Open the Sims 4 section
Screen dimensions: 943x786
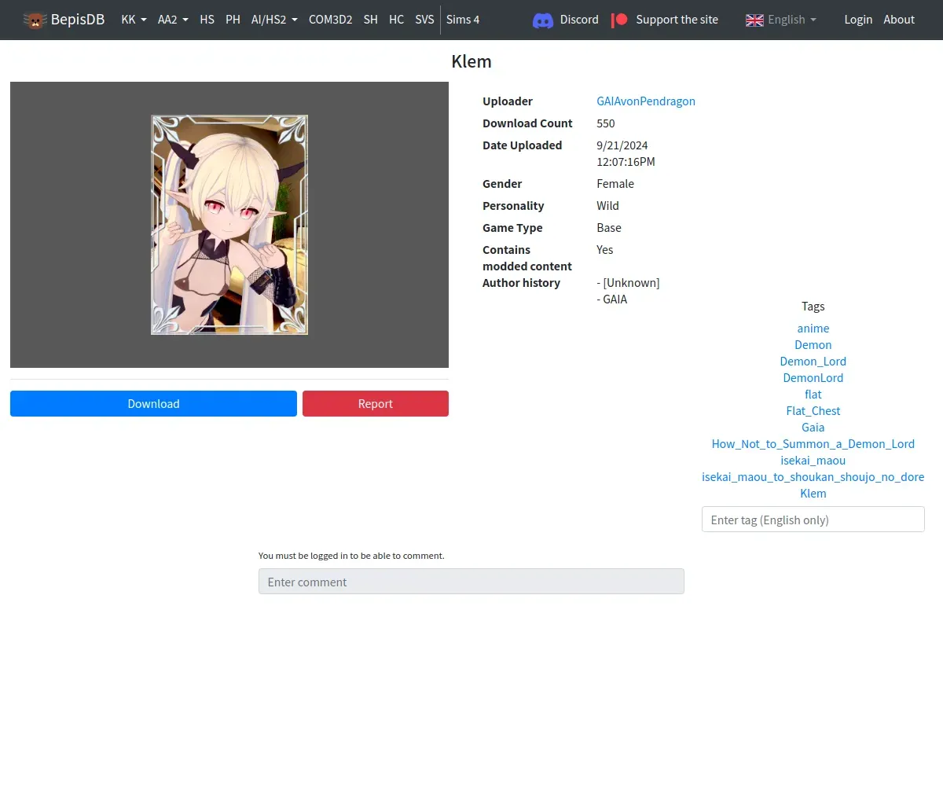point(463,20)
